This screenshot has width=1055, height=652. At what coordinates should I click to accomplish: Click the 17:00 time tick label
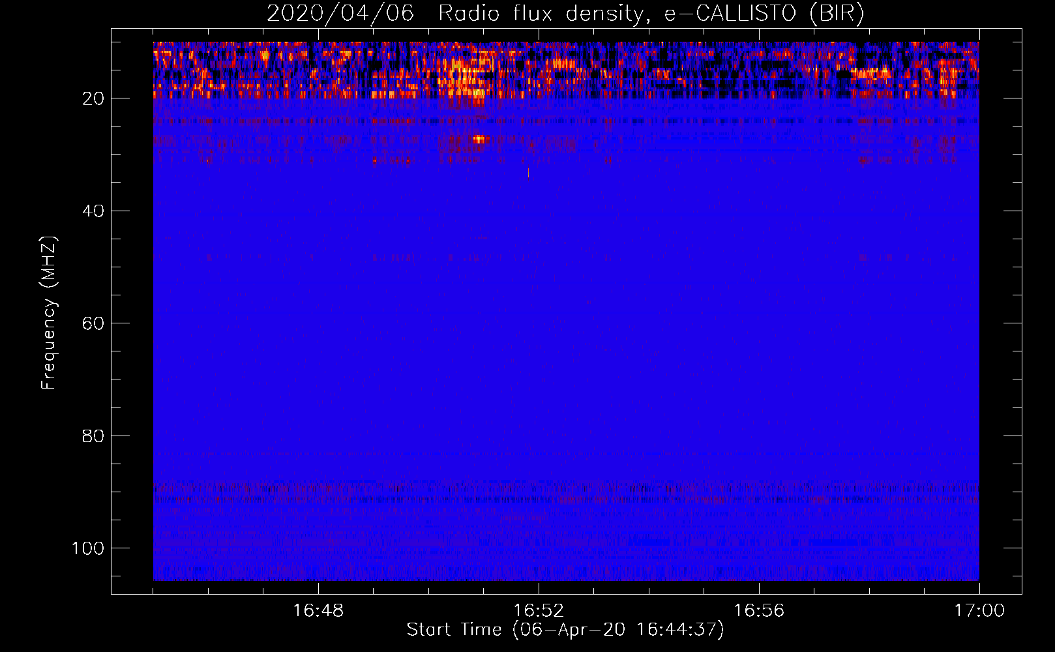(979, 611)
